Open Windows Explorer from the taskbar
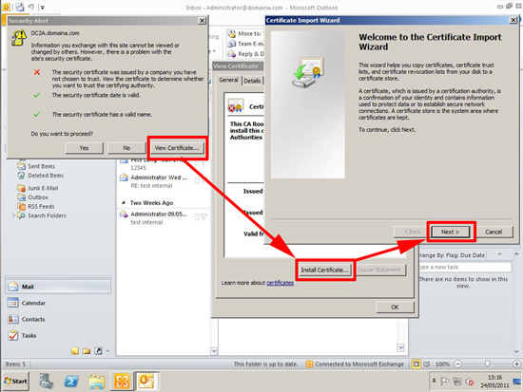The width and height of the screenshot is (523, 392). point(97,381)
